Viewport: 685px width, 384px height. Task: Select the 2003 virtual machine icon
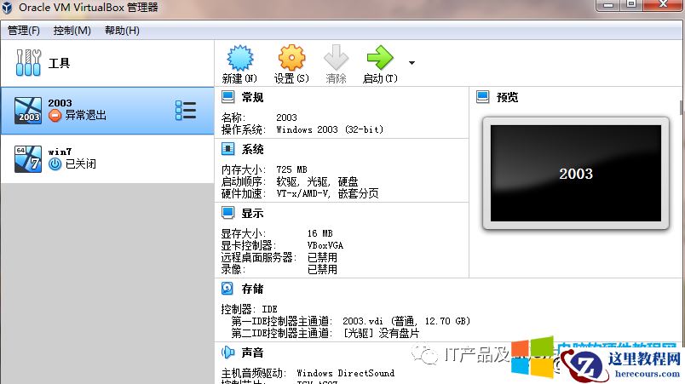(28, 111)
